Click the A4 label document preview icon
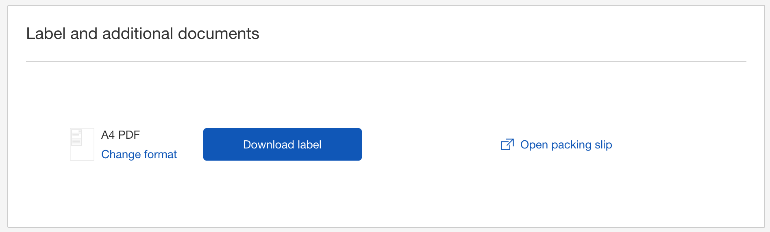Screen dimensions: 770x232 tap(82, 144)
